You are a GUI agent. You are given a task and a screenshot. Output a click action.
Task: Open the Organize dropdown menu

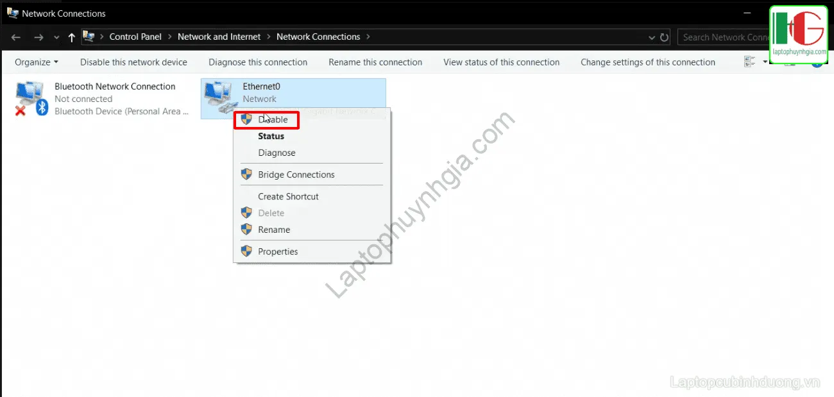(36, 62)
